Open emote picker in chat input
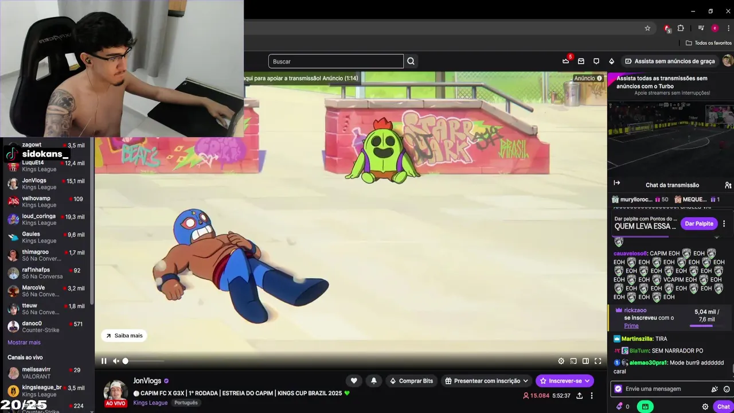The width and height of the screenshot is (734, 413). click(725, 389)
